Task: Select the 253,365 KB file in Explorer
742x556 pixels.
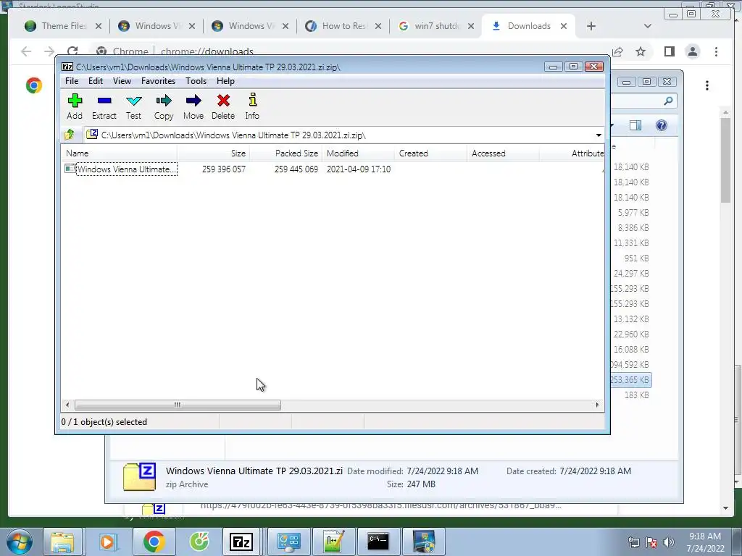Action: click(630, 379)
